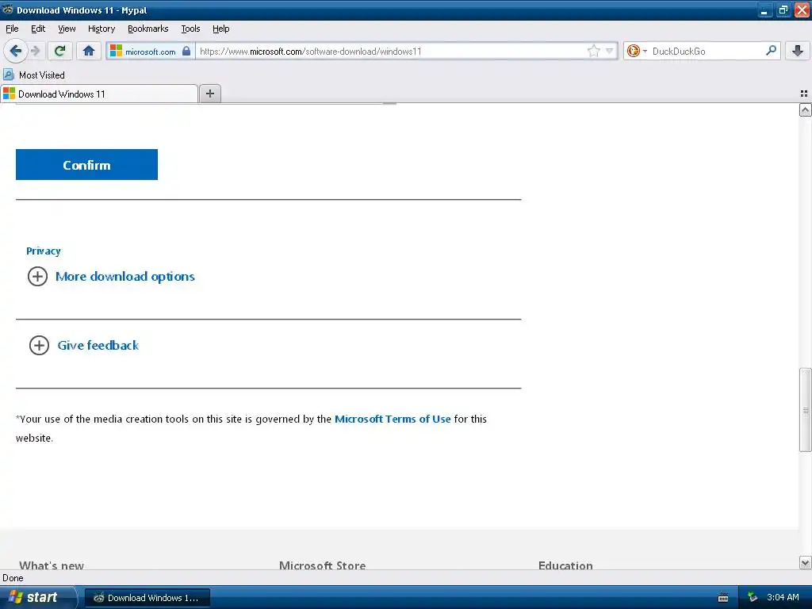Click the 3:04 AM system clock
The width and height of the screenshot is (812, 609).
click(x=783, y=598)
